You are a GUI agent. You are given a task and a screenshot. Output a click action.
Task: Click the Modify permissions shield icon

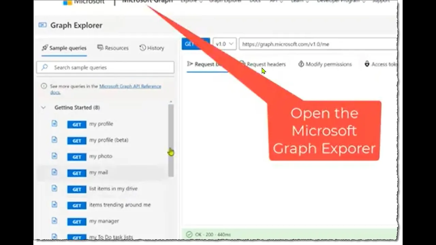pos(301,64)
